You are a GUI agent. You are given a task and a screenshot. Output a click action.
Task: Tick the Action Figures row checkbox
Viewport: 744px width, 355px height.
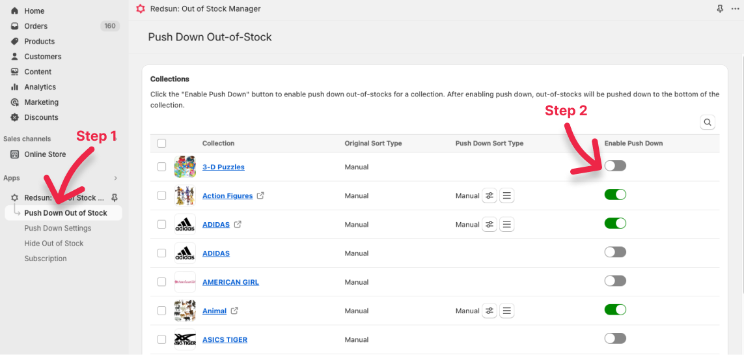click(162, 195)
